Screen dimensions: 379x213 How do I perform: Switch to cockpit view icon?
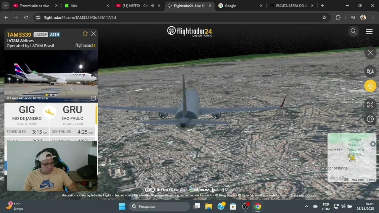(370, 71)
